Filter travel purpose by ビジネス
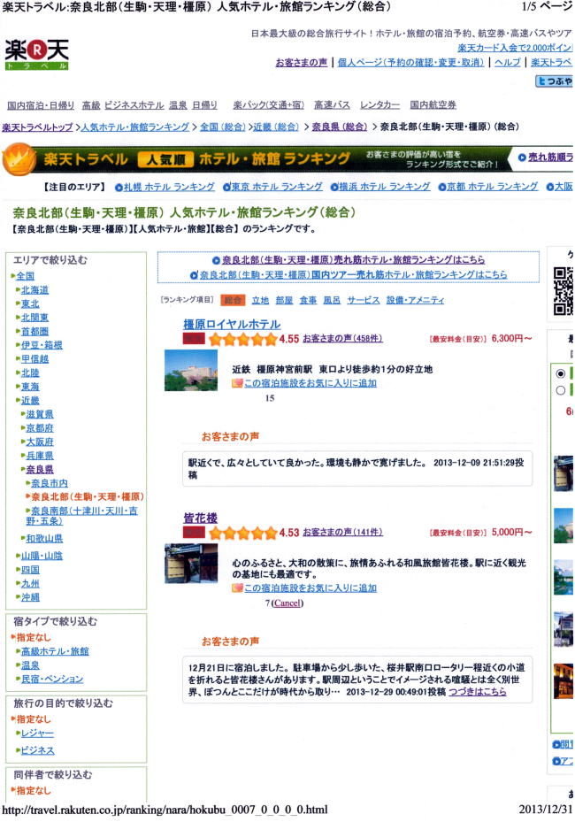Image resolution: width=575 pixels, height=822 pixels. click(37, 750)
